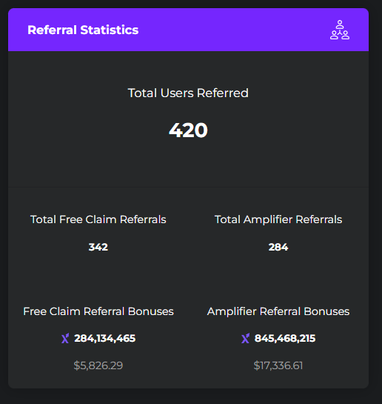Click the 420 total users value
382x404 pixels.
[188, 130]
